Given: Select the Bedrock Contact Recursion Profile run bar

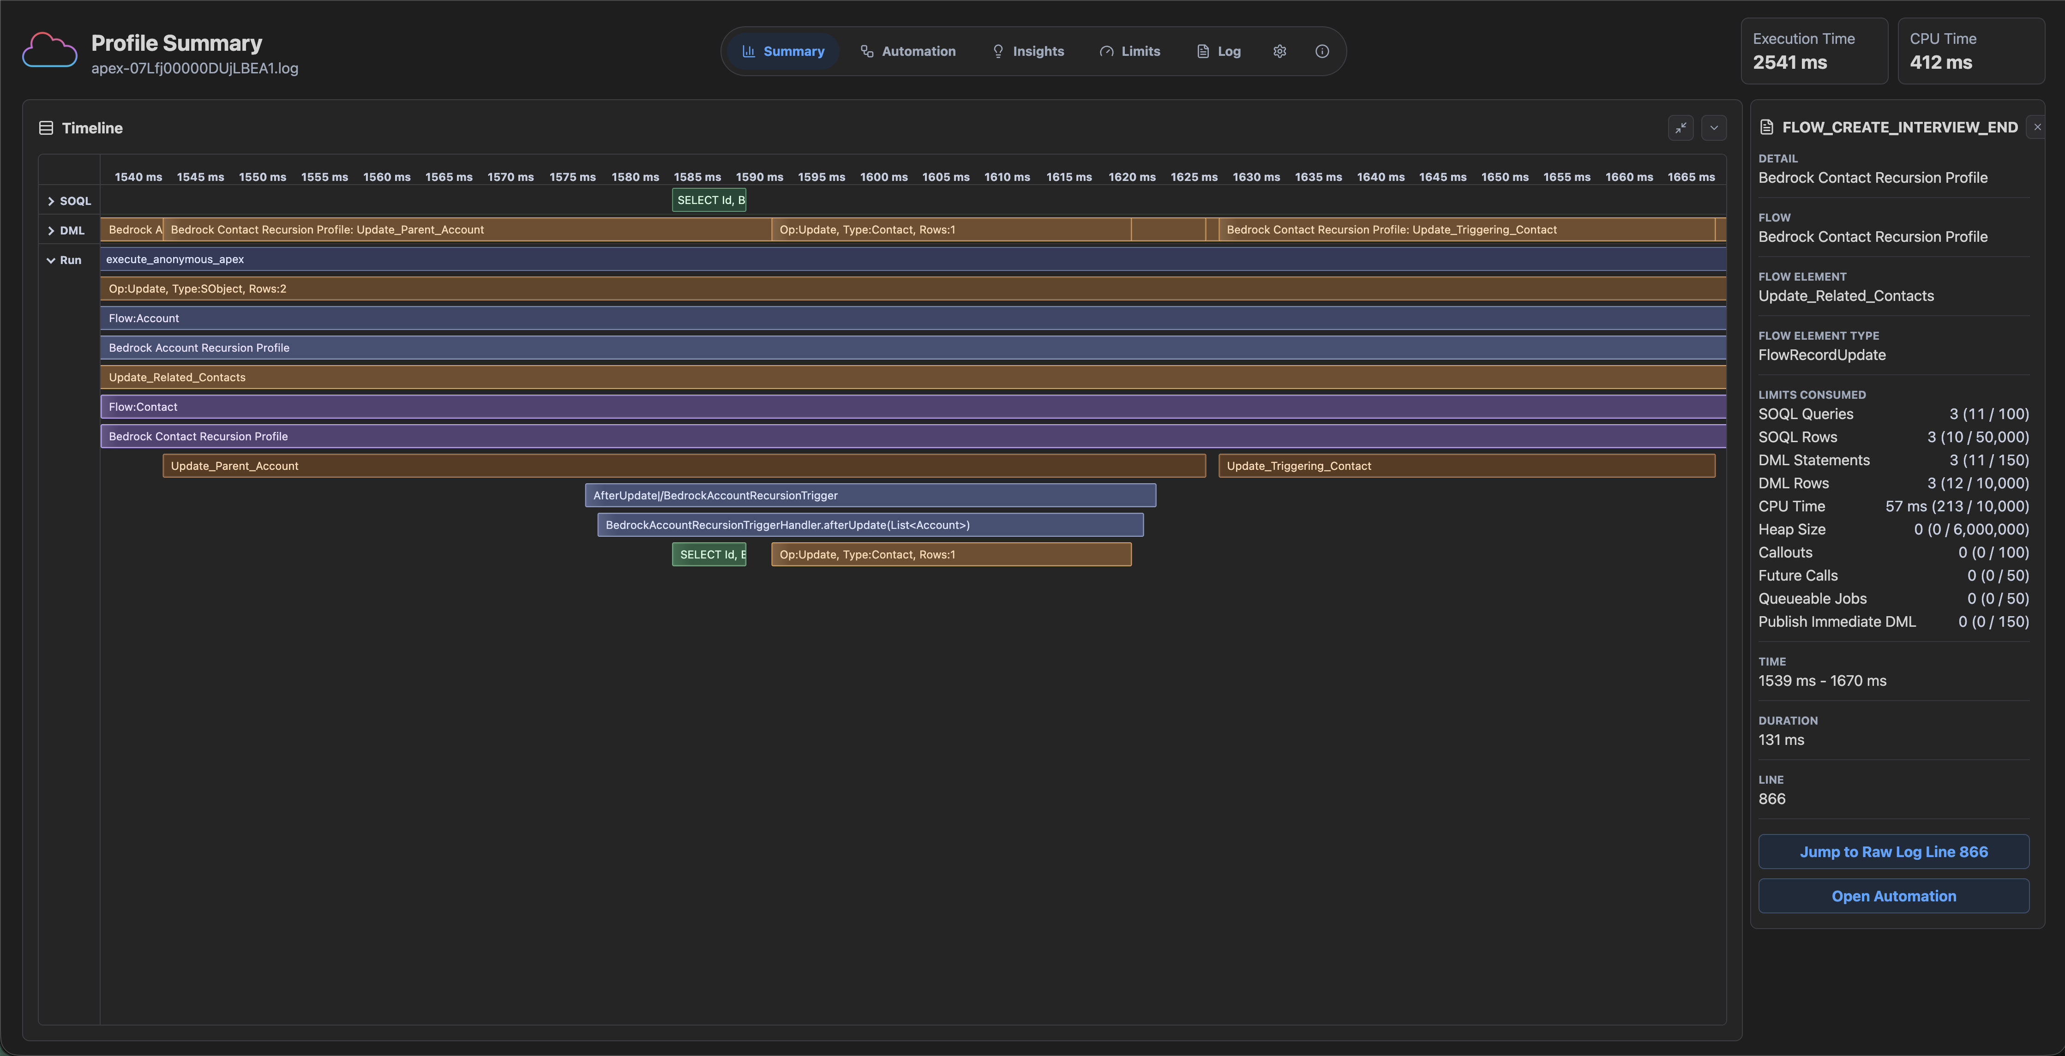Looking at the screenshot, I should [x=913, y=436].
